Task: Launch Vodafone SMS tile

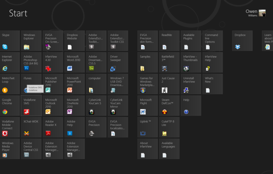Action: [31, 106]
